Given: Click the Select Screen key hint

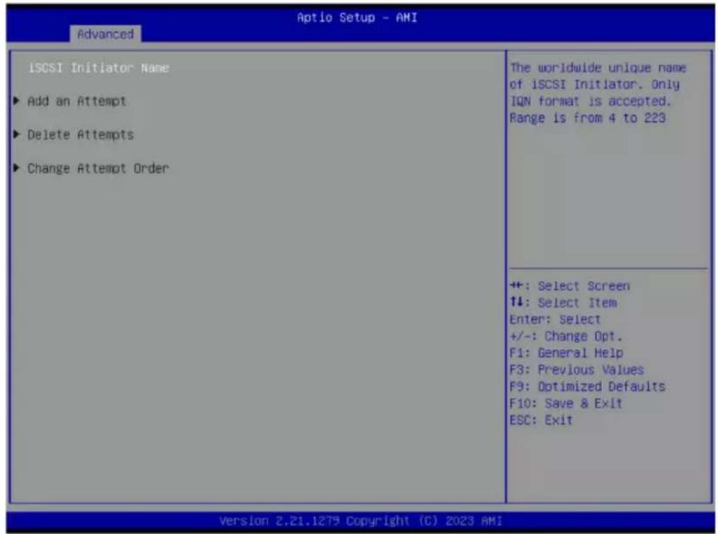Looking at the screenshot, I should [570, 286].
